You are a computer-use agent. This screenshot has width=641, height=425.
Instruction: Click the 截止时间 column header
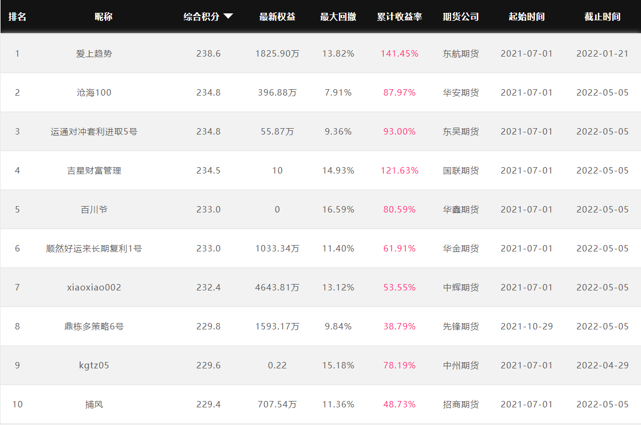pyautogui.click(x=603, y=17)
